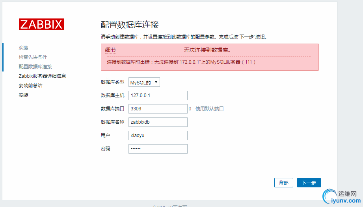This screenshot has width=363, height=207.
Task: Select Zabbix服务器详细信息 step in the sidebar
Action: click(x=42, y=76)
